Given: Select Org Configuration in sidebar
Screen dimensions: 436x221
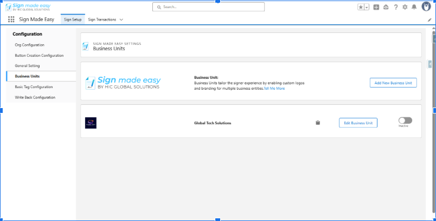Looking at the screenshot, I should point(41,45).
